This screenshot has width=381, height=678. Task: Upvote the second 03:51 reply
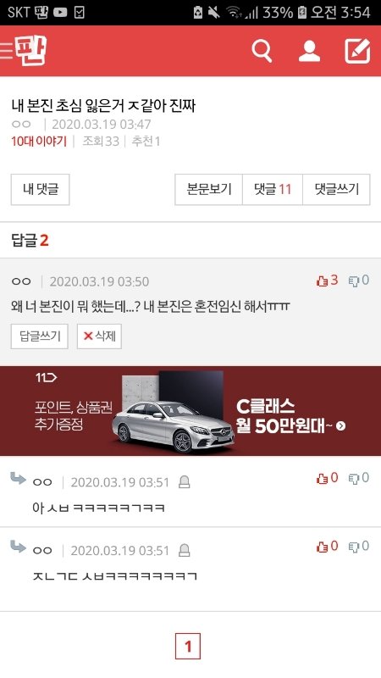pyautogui.click(x=327, y=547)
